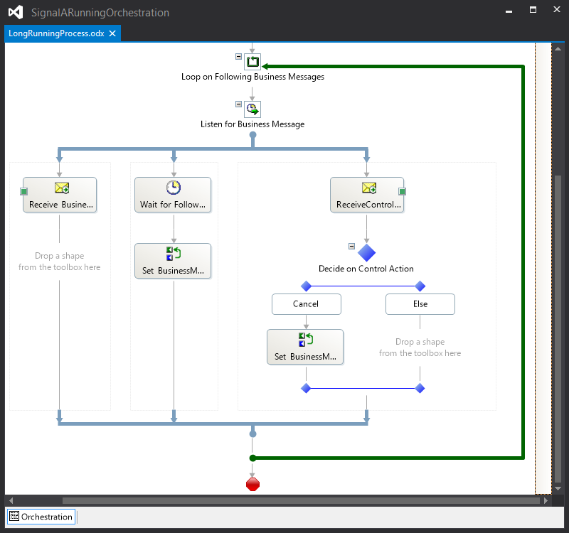Select the ReceiveControl... shape
The image size is (569, 533).
[367, 195]
